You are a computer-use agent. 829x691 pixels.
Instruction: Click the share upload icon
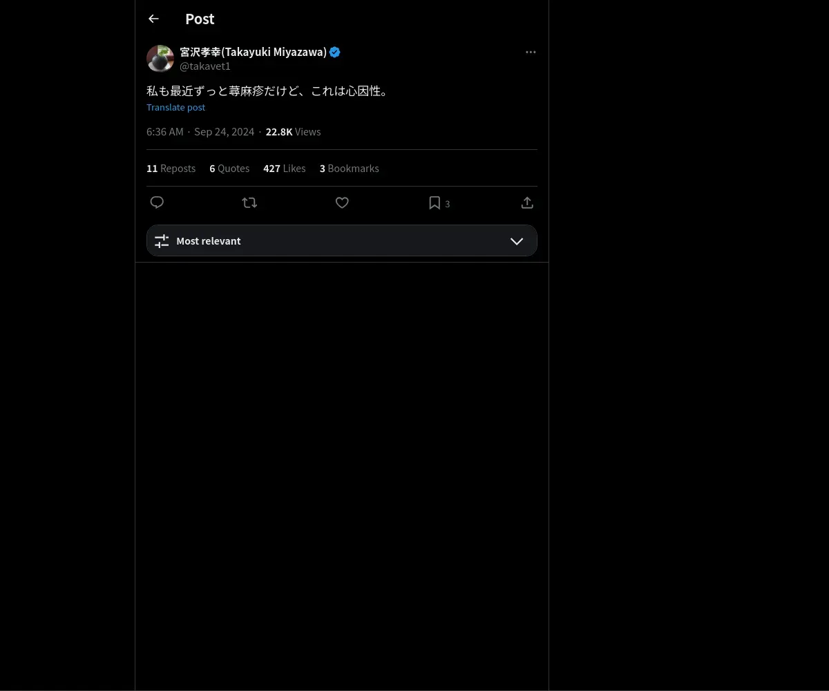(x=527, y=202)
